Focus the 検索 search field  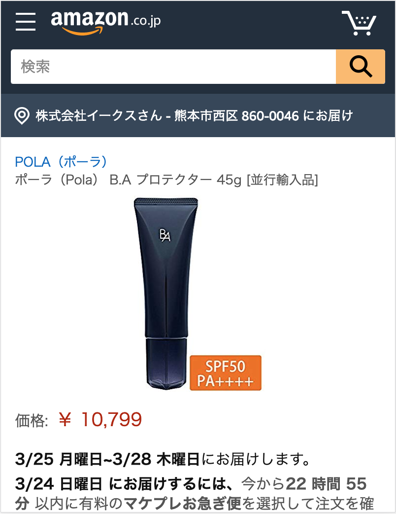pos(173,67)
